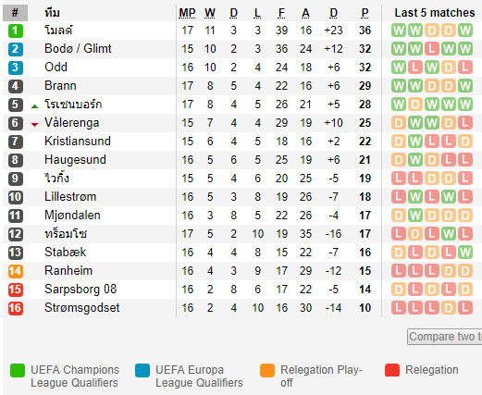Click the green up arrow beside rank 5

[34, 106]
